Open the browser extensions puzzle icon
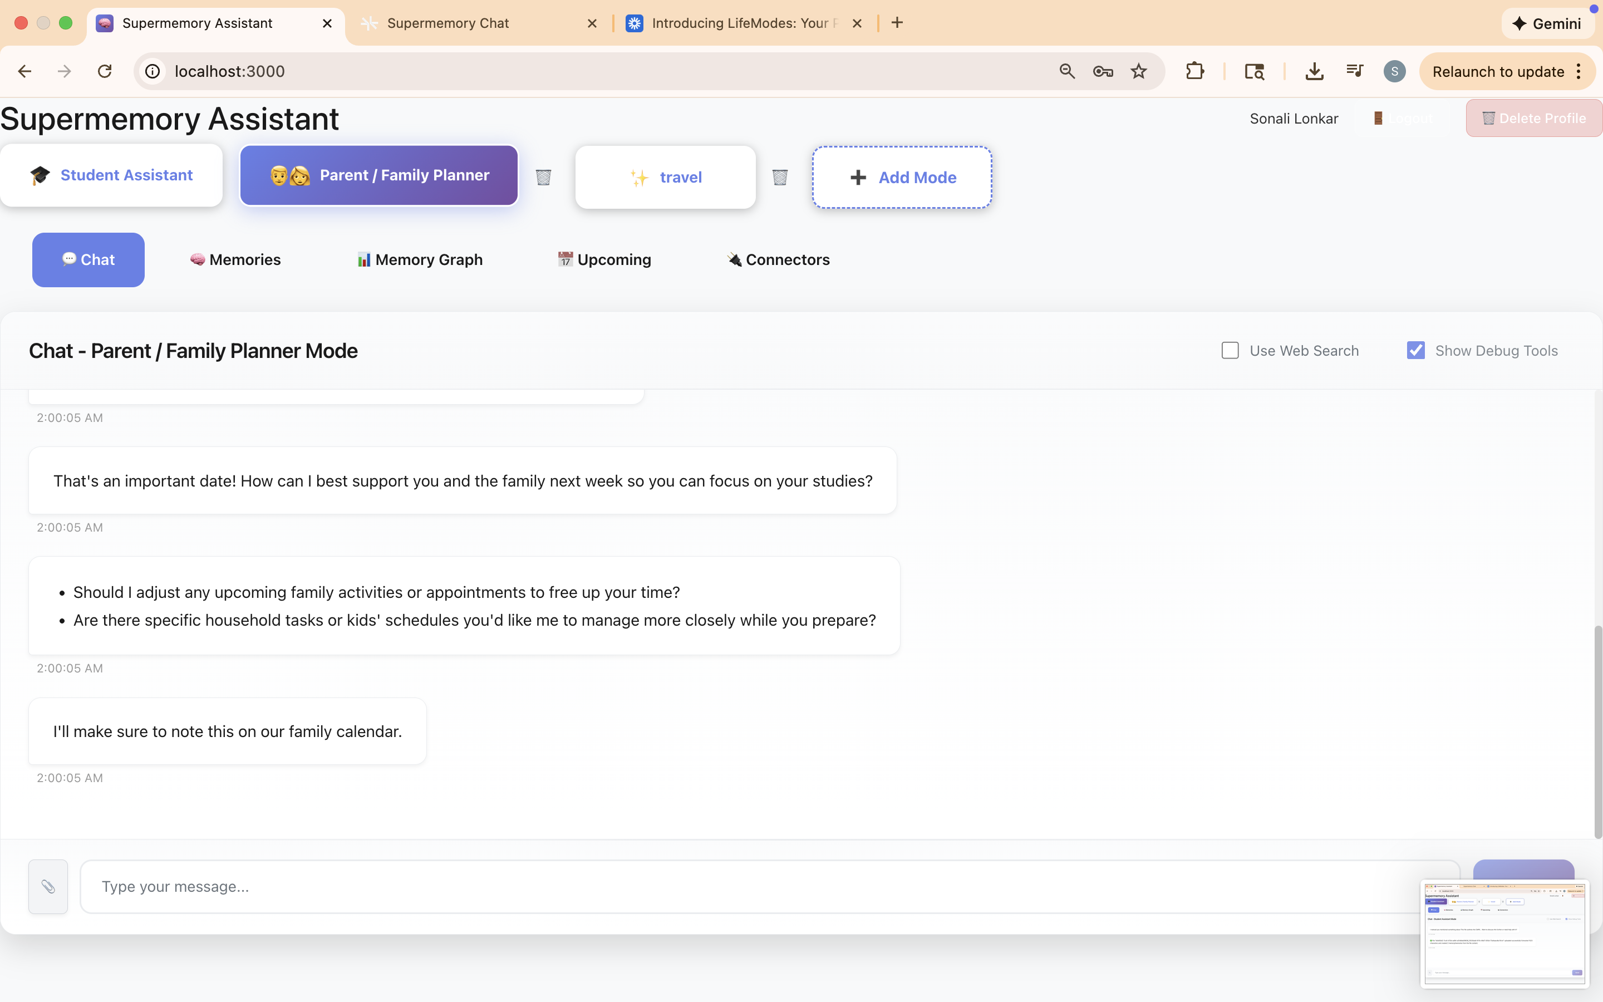Viewport: 1603px width, 1002px height. 1194,71
